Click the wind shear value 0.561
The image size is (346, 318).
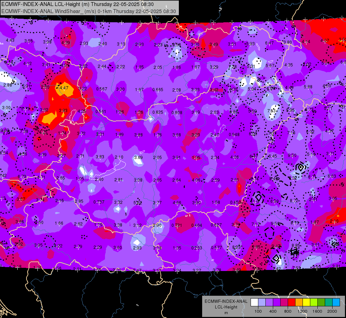(x=101, y=111)
